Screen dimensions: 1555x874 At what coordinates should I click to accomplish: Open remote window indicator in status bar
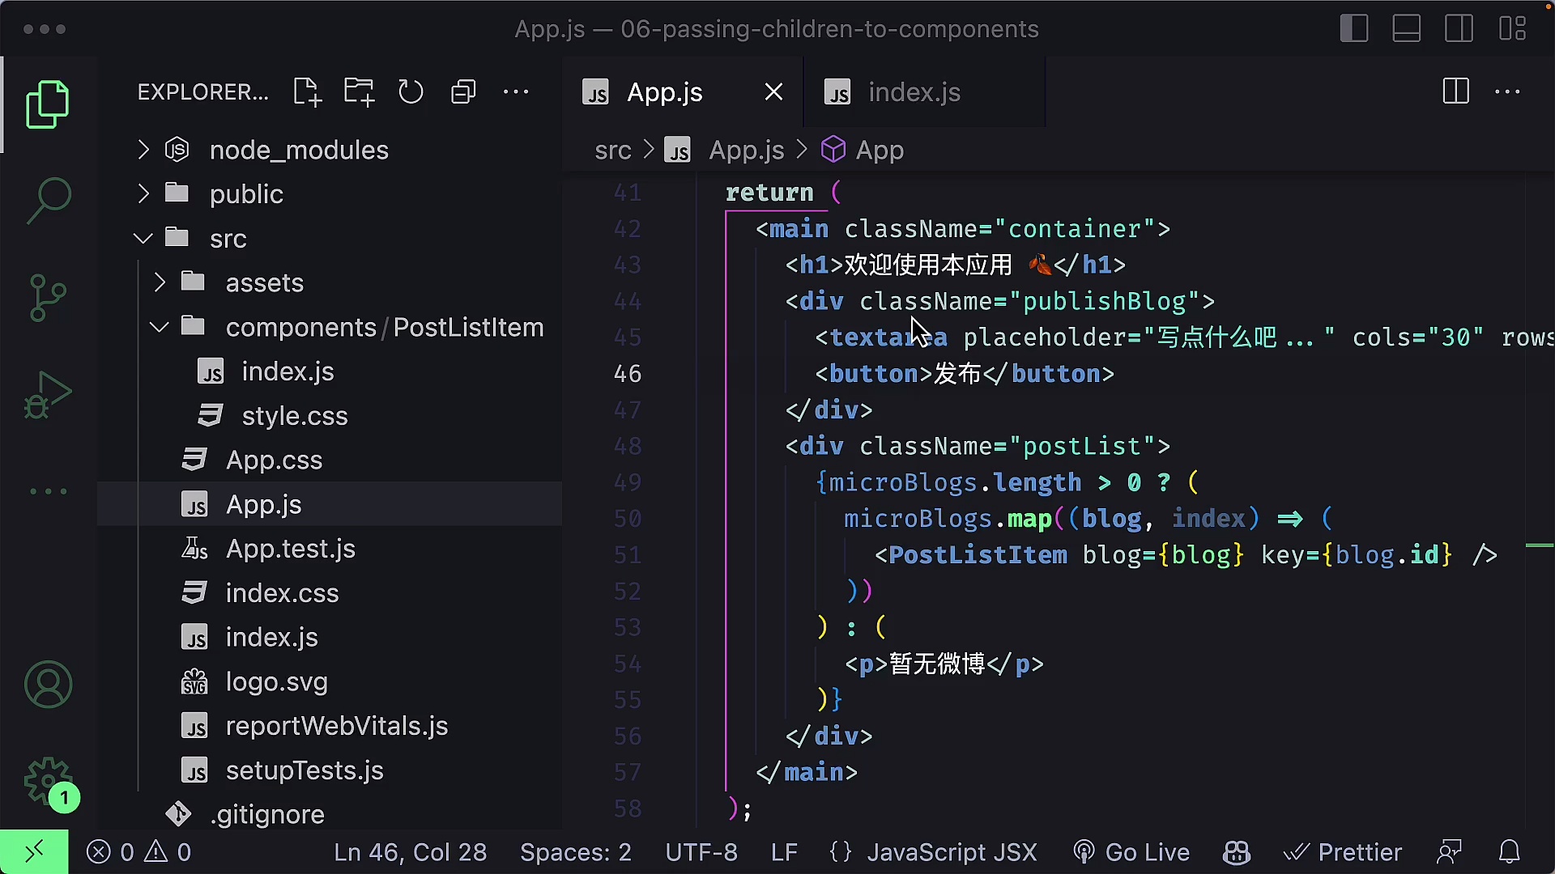(34, 852)
